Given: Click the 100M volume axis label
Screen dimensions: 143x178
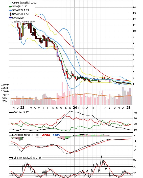Looking at the screenshot, I should (x=5, y=91).
